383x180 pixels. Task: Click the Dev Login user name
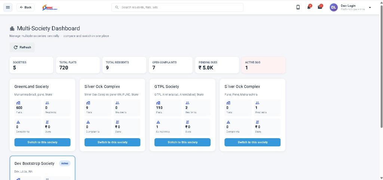(x=348, y=6)
